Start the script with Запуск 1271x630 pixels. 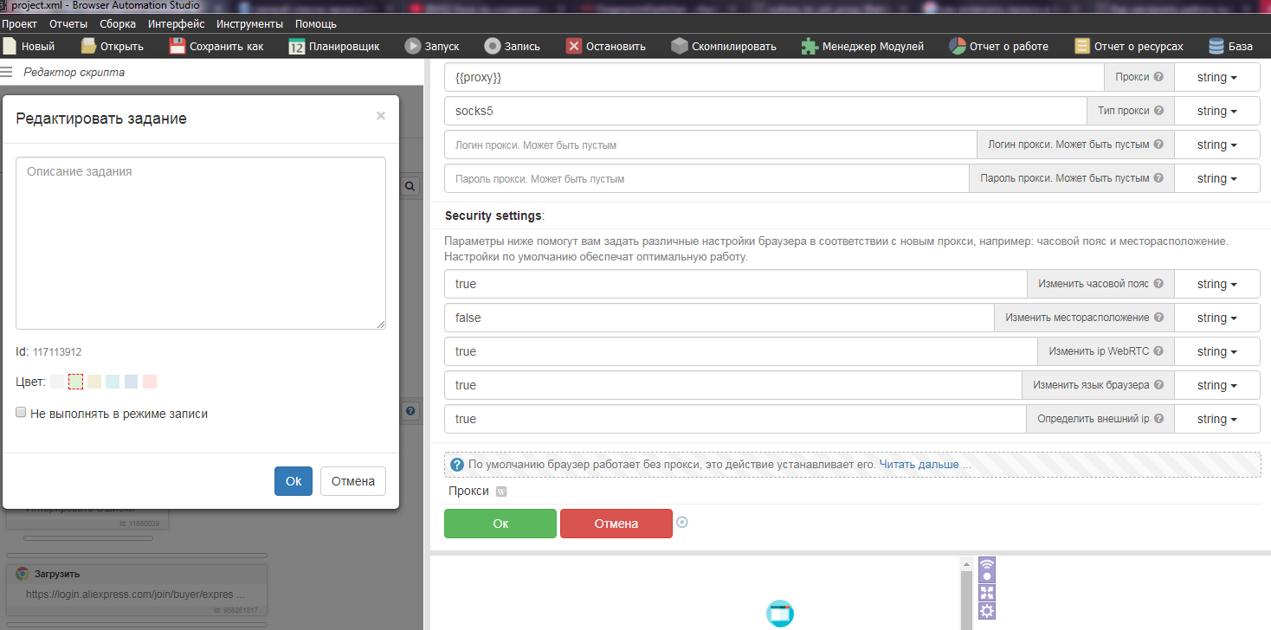431,46
